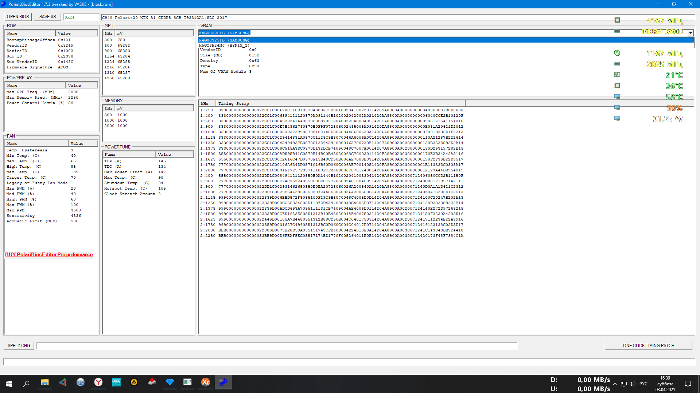
Task: Open Sound Blaster Command taskbar icon
Action: (116, 382)
